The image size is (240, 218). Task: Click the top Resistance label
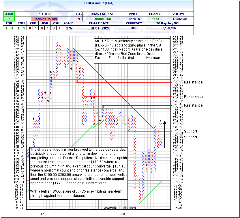pyautogui.click(x=193, y=82)
